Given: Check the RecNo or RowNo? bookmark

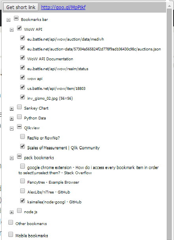Looking at the screenshot, I should click(23, 136).
